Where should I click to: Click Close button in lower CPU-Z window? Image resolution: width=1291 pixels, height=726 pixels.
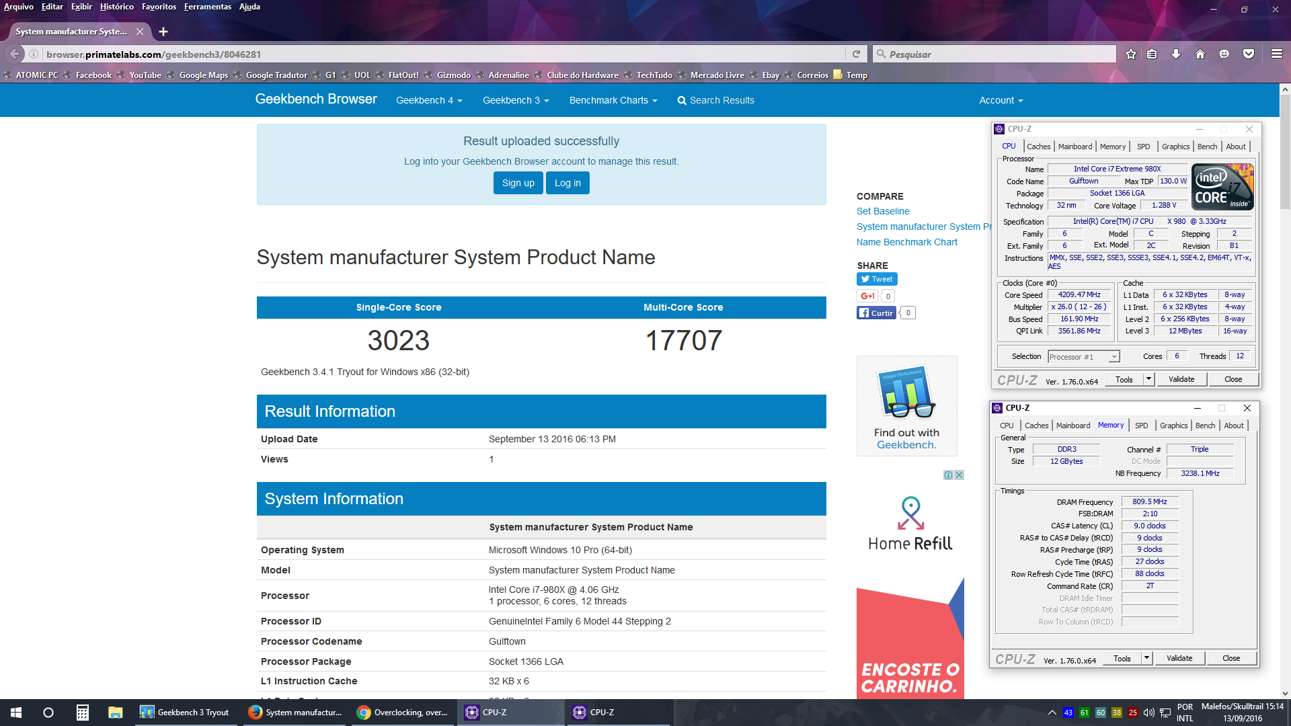pos(1231,658)
